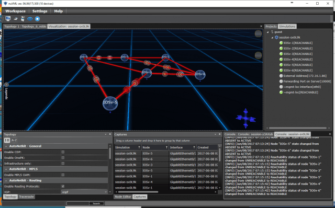Click the green status icon of ~mgmt-lxc[REACHABLE]
The image size is (335, 208).
click(281, 93)
